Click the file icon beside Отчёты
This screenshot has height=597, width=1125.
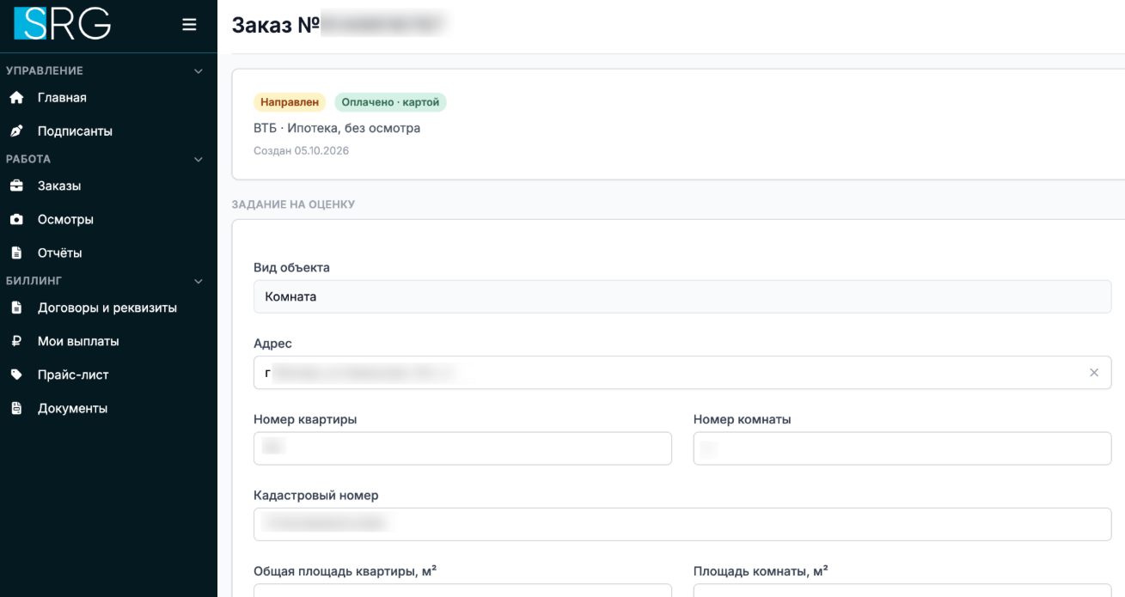[16, 253]
